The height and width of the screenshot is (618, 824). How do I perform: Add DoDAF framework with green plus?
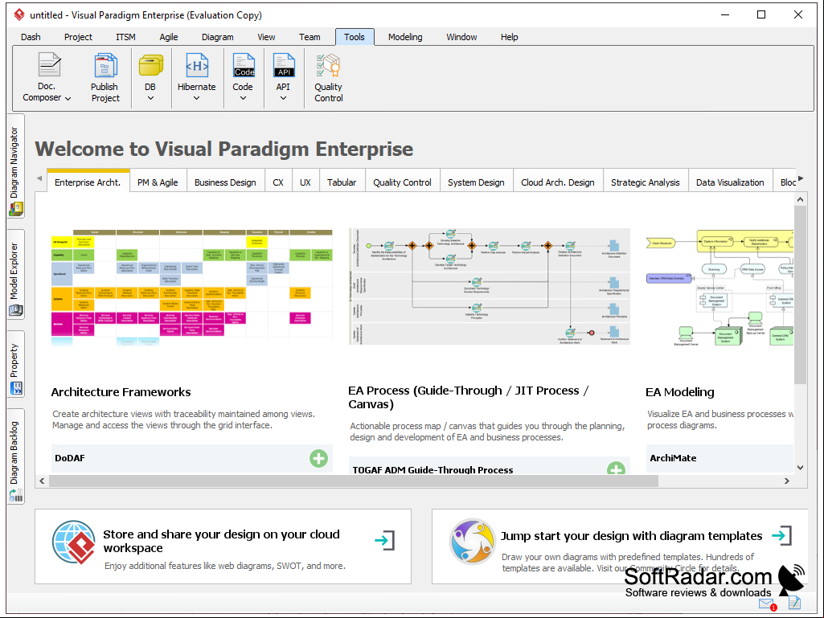click(x=318, y=458)
